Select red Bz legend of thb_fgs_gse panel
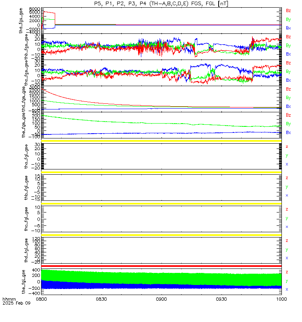This screenshot has width=302, height=322. click(x=288, y=37)
